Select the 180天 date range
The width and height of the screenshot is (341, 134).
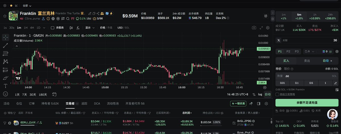(43, 94)
